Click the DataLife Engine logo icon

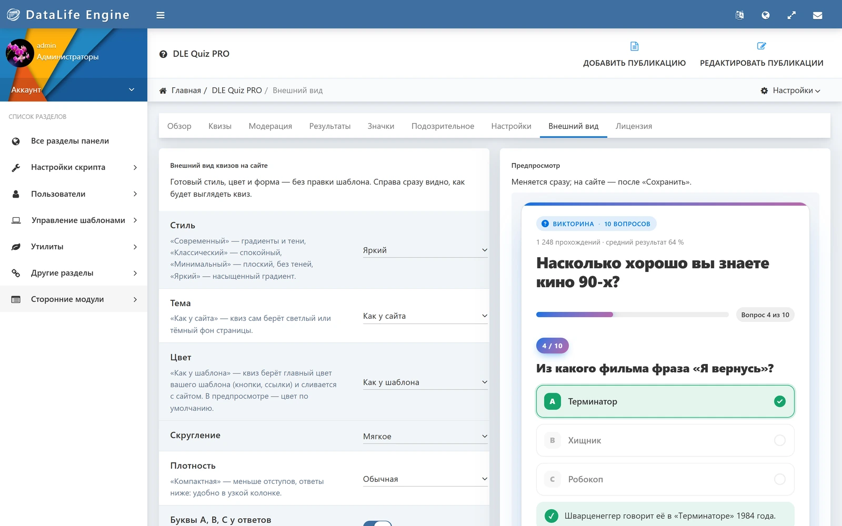pyautogui.click(x=13, y=15)
